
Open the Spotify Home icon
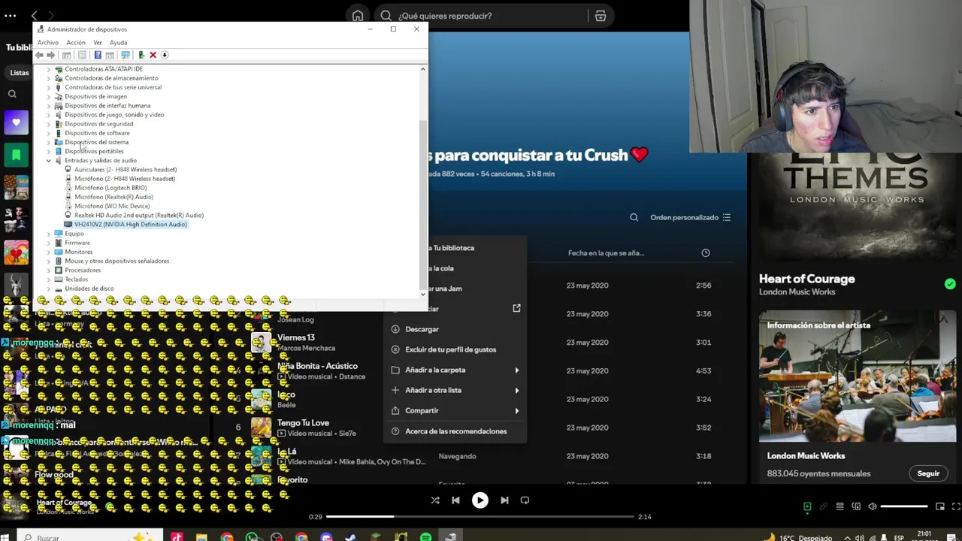tap(358, 16)
